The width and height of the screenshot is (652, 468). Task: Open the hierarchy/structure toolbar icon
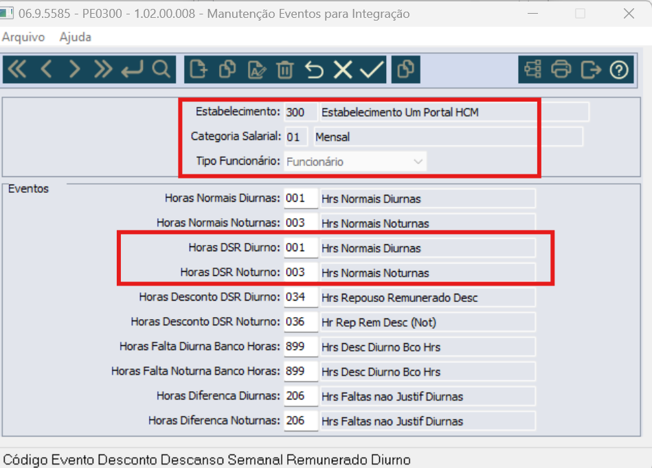(x=532, y=69)
